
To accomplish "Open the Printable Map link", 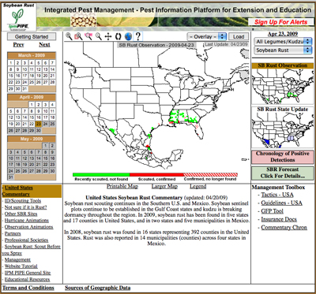I will tap(122, 187).
